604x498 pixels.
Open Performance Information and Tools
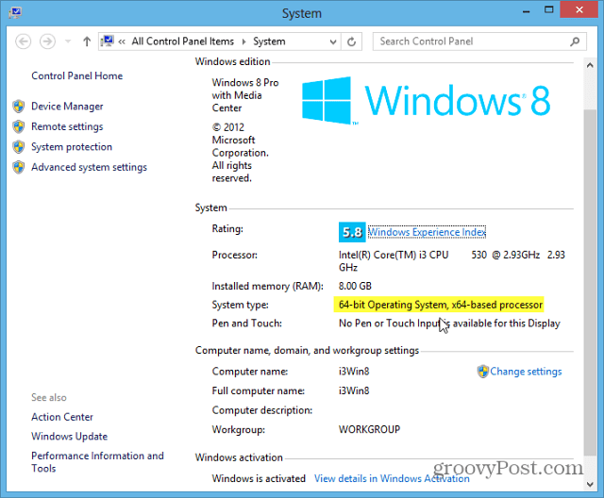(x=97, y=462)
